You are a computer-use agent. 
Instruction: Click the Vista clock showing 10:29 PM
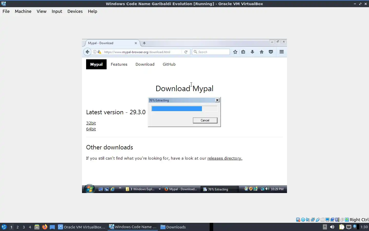[277, 189]
